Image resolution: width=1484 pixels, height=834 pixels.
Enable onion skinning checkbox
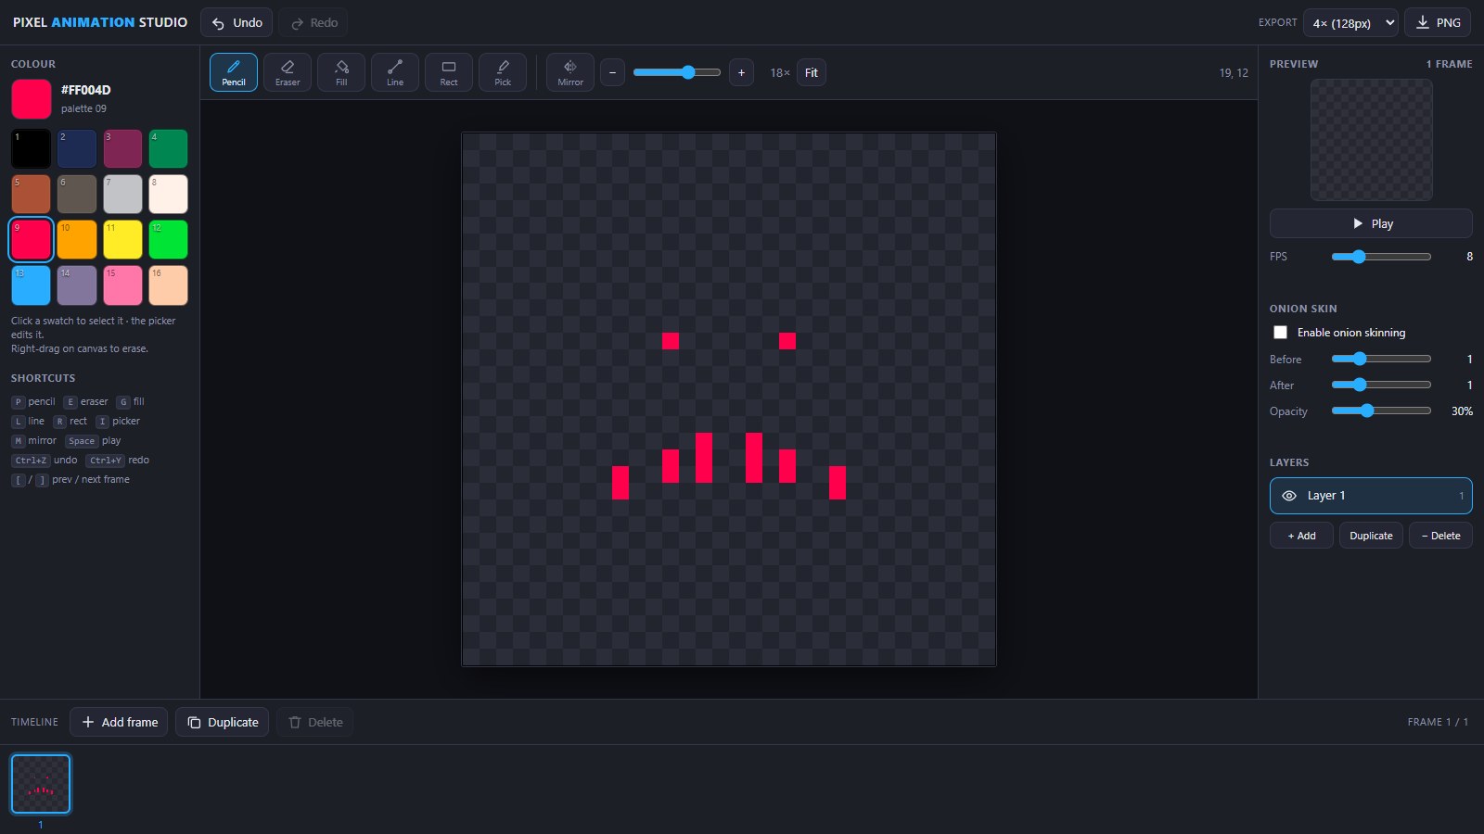click(x=1281, y=333)
